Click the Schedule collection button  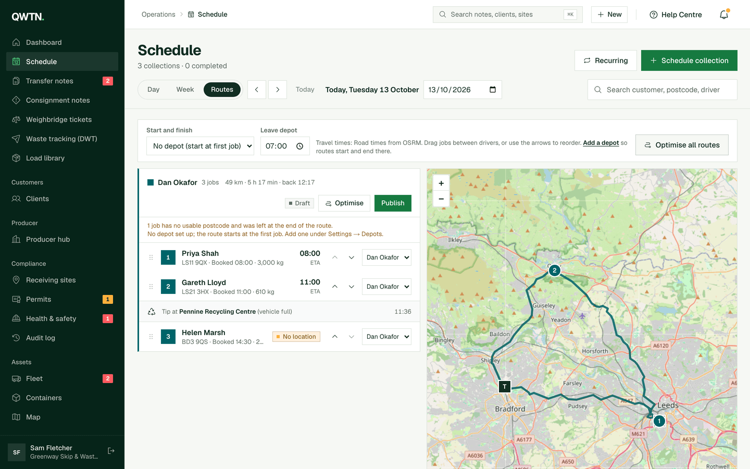(x=689, y=60)
